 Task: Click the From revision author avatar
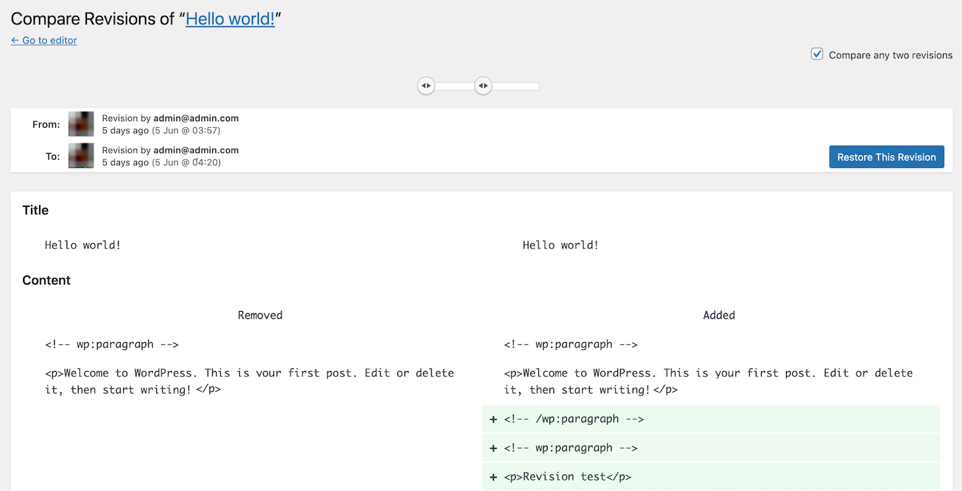[x=80, y=124]
